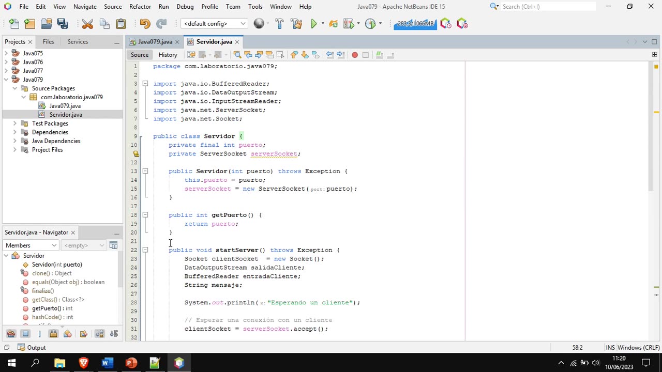Screen dimensions: 662x372
Task: Close the Navigator panel tab
Action: [x=73, y=233]
